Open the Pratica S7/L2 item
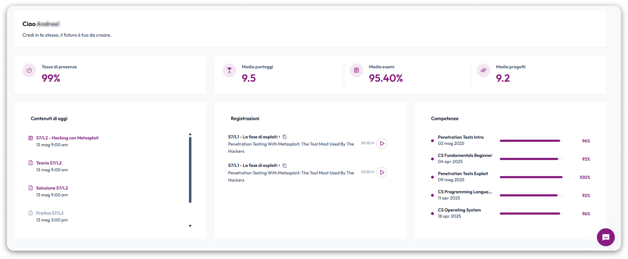This screenshot has height=259, width=628. click(x=50, y=213)
